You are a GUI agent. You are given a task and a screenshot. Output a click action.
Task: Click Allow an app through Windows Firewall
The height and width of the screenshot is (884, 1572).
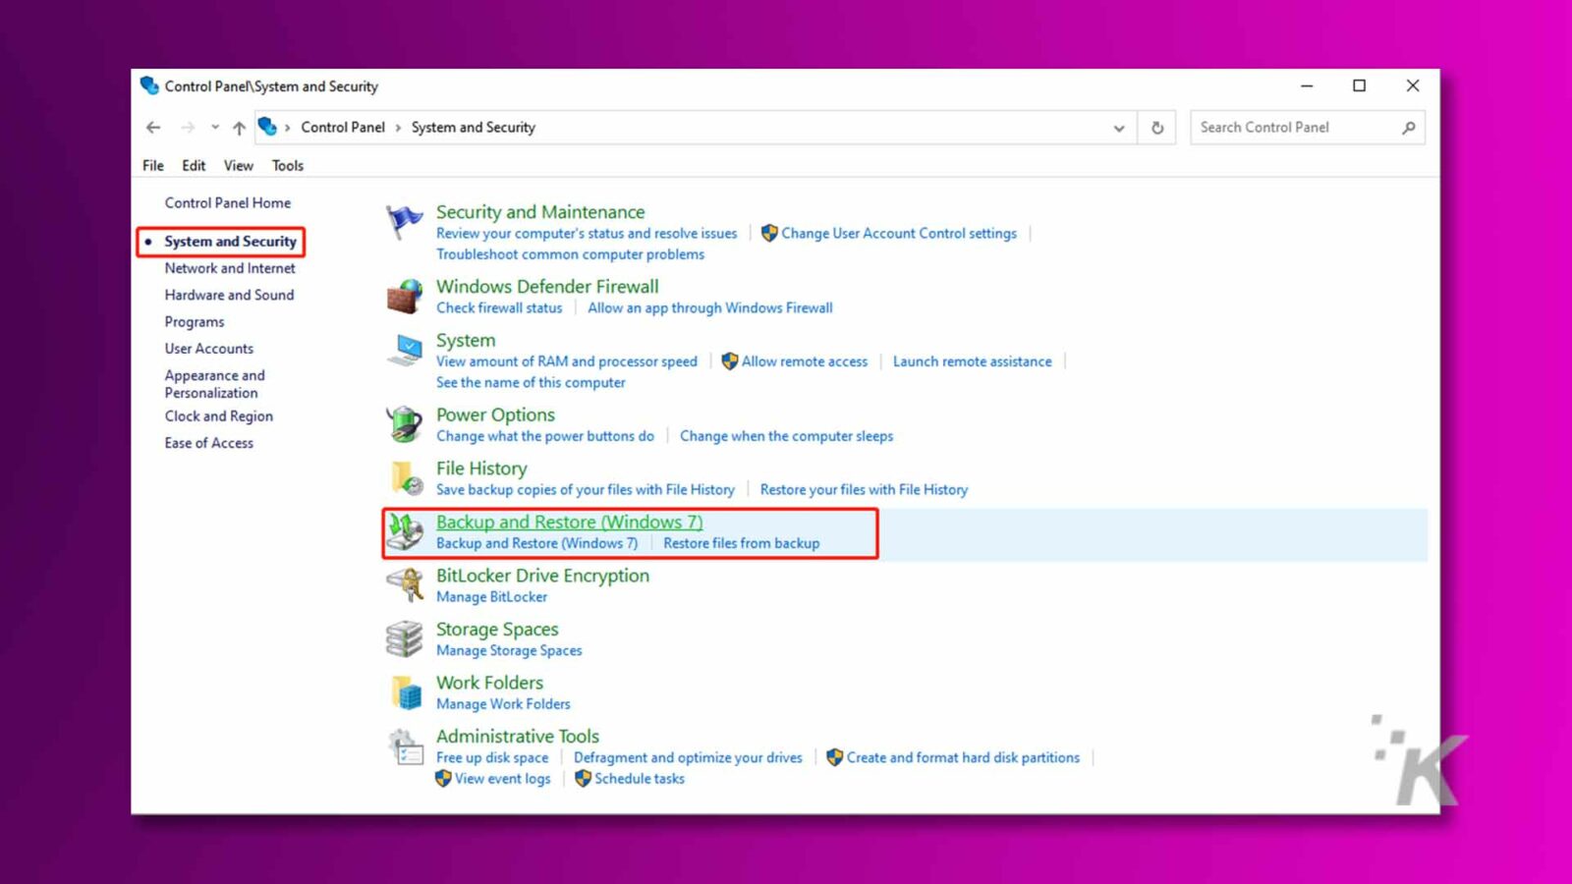[710, 308]
